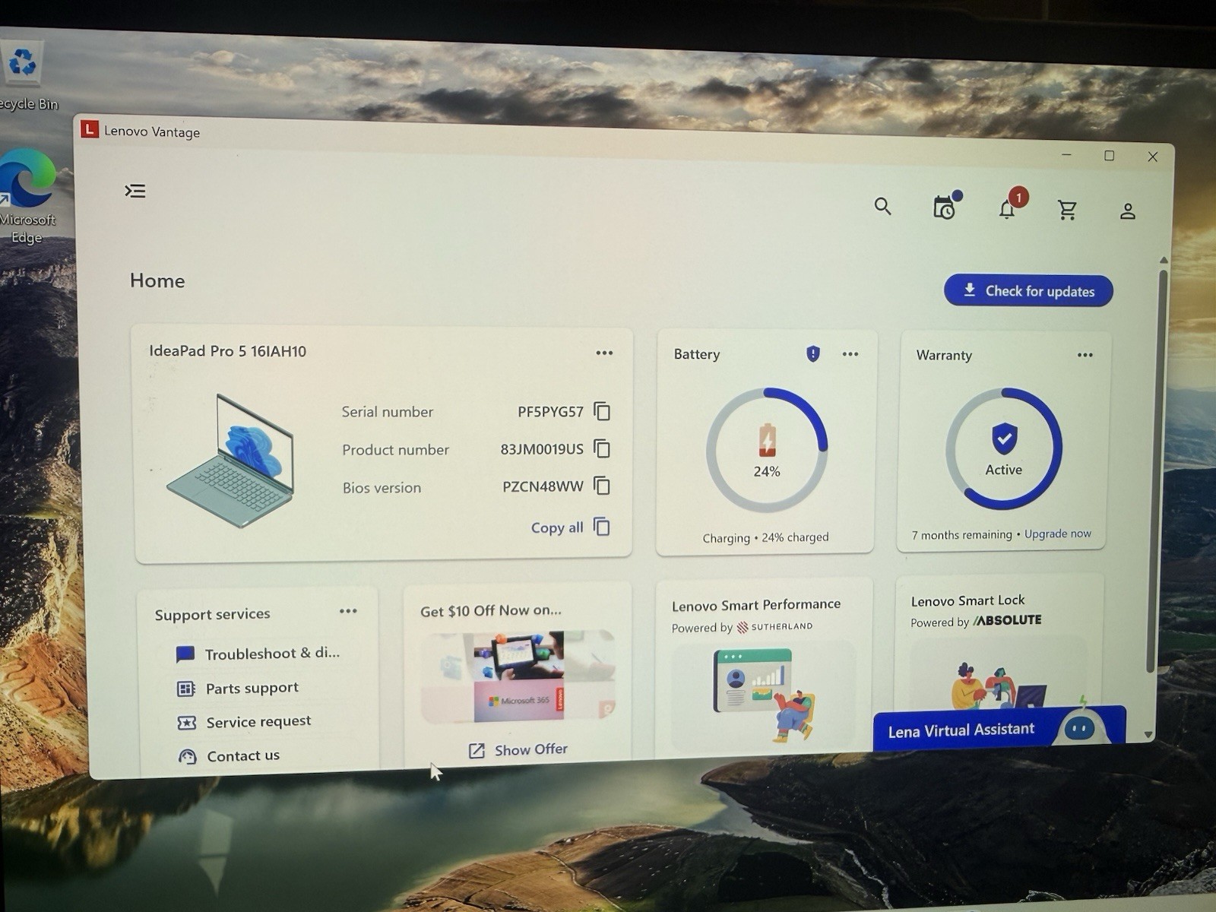Click the Service request ticket icon
1216x912 pixels.
(x=186, y=723)
